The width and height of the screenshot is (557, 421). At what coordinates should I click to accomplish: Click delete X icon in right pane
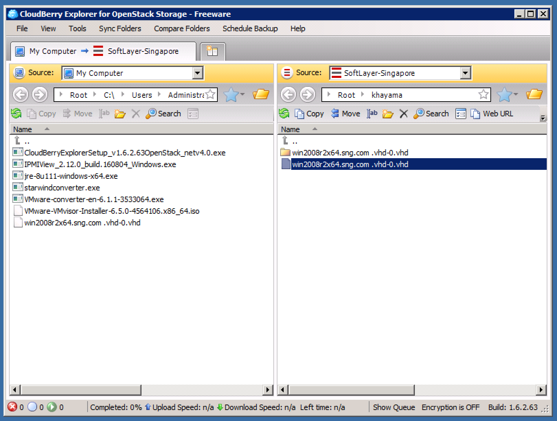(x=404, y=114)
